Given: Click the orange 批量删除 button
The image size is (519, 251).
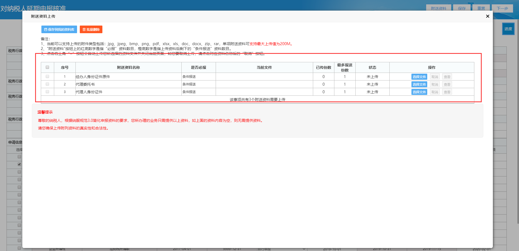Looking at the screenshot, I should [x=91, y=29].
